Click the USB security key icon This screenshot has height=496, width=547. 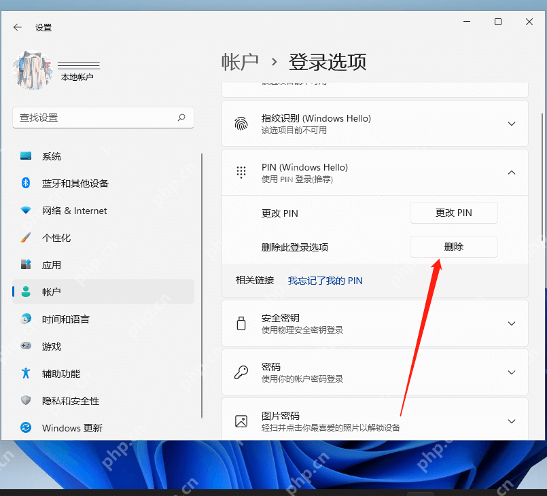point(241,323)
